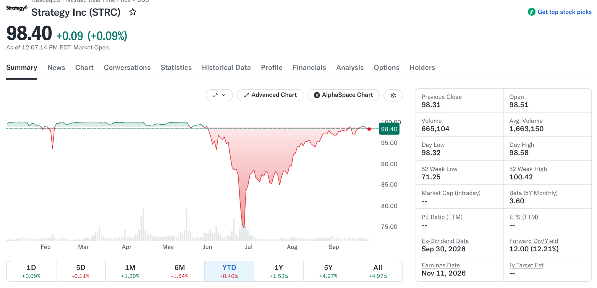Click the 1y Target Est link

point(526,265)
